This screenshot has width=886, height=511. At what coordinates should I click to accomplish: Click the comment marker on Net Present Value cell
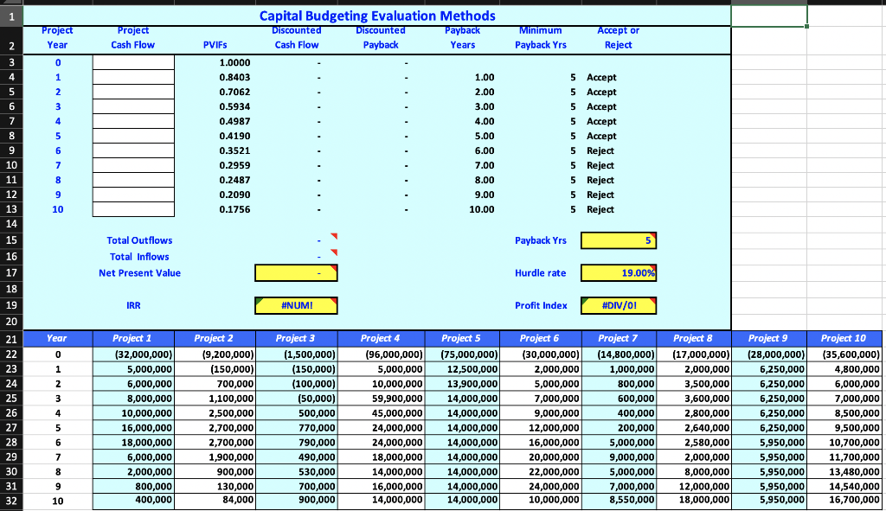[x=333, y=268]
